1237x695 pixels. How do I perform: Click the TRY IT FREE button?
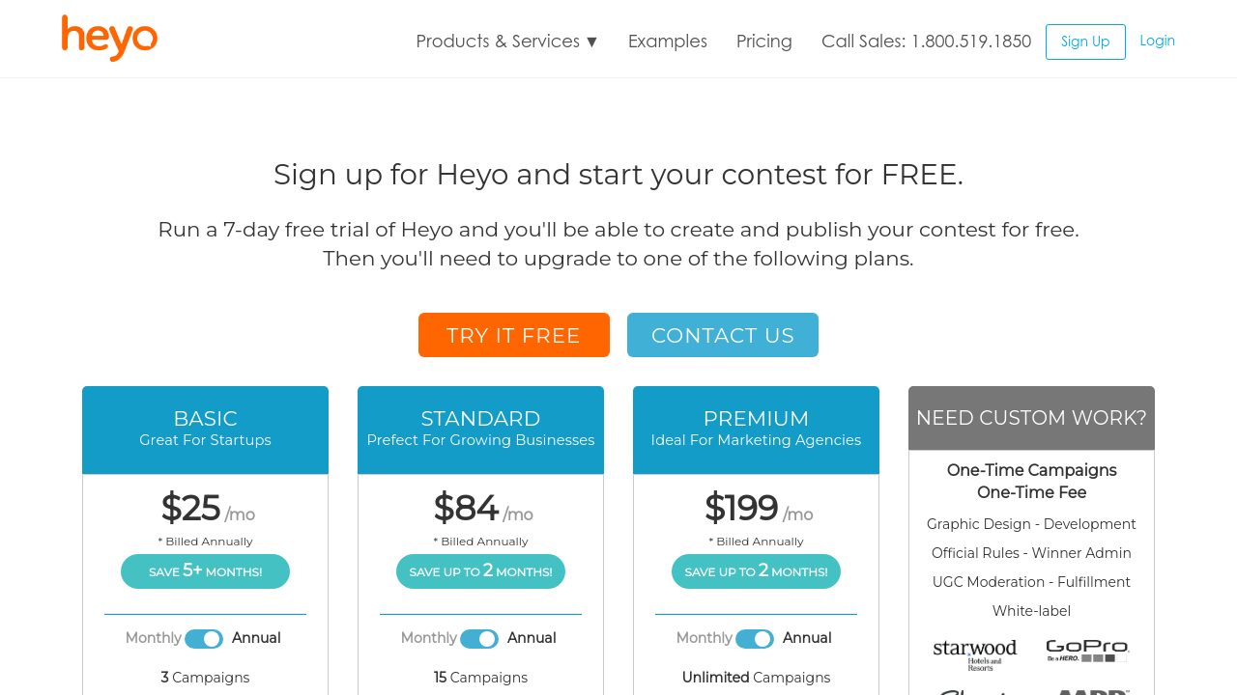[x=514, y=335]
